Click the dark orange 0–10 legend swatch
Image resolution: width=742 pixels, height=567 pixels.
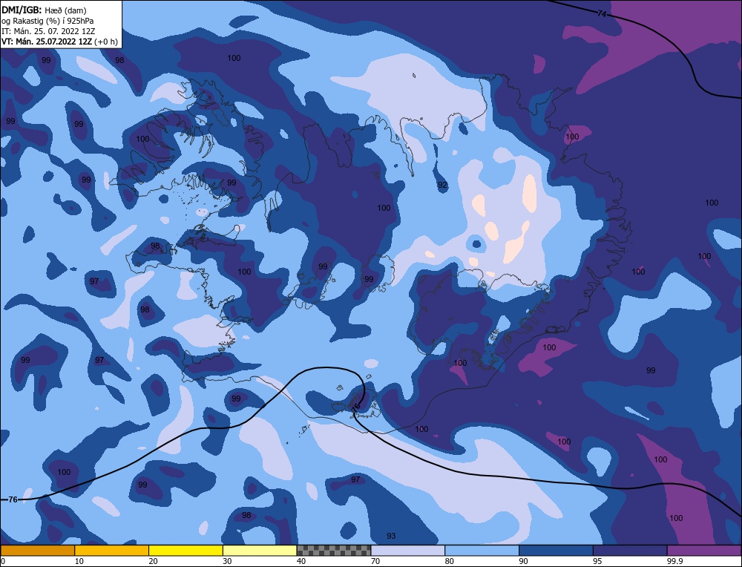[x=37, y=551]
